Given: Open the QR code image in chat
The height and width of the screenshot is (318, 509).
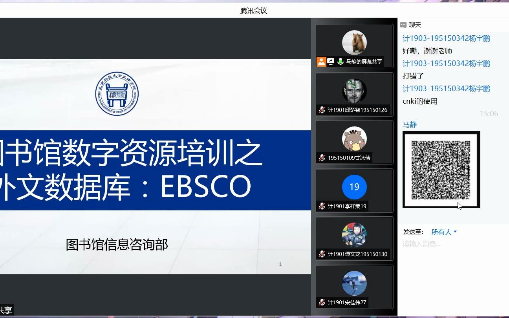Looking at the screenshot, I should (x=441, y=169).
